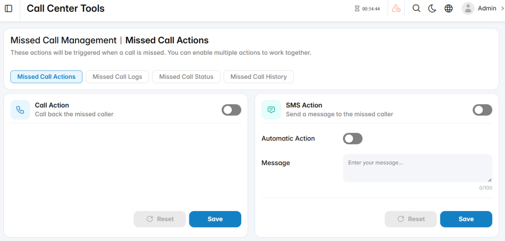This screenshot has width=505, height=241.
Task: Enable the Call Action toggle
Action: point(231,110)
